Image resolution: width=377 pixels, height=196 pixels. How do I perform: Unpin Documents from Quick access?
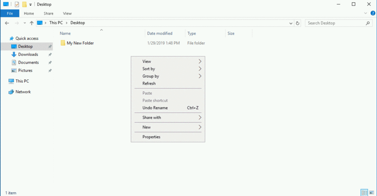click(49, 62)
